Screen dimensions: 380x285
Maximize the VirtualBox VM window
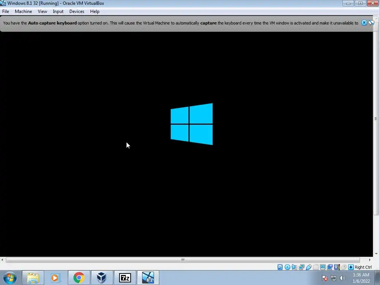360,3
